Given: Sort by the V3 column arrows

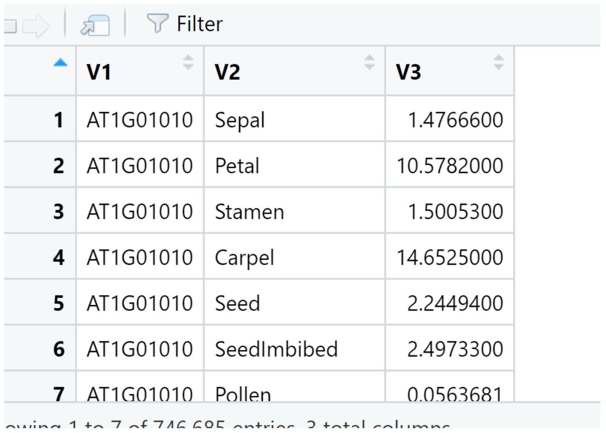Looking at the screenshot, I should point(498,62).
